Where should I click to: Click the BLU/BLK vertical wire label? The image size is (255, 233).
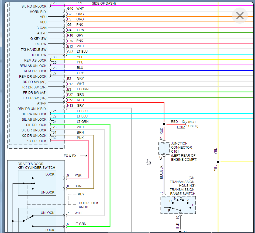coord(161,172)
